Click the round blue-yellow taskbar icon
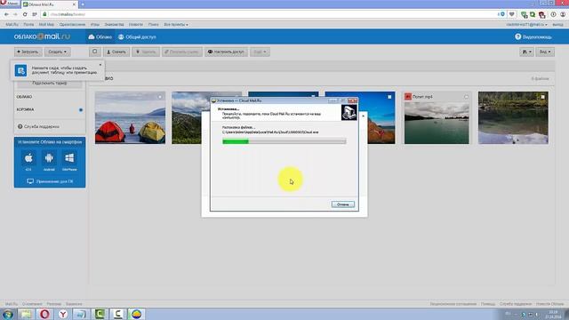The width and height of the screenshot is (569, 320). pos(136,314)
